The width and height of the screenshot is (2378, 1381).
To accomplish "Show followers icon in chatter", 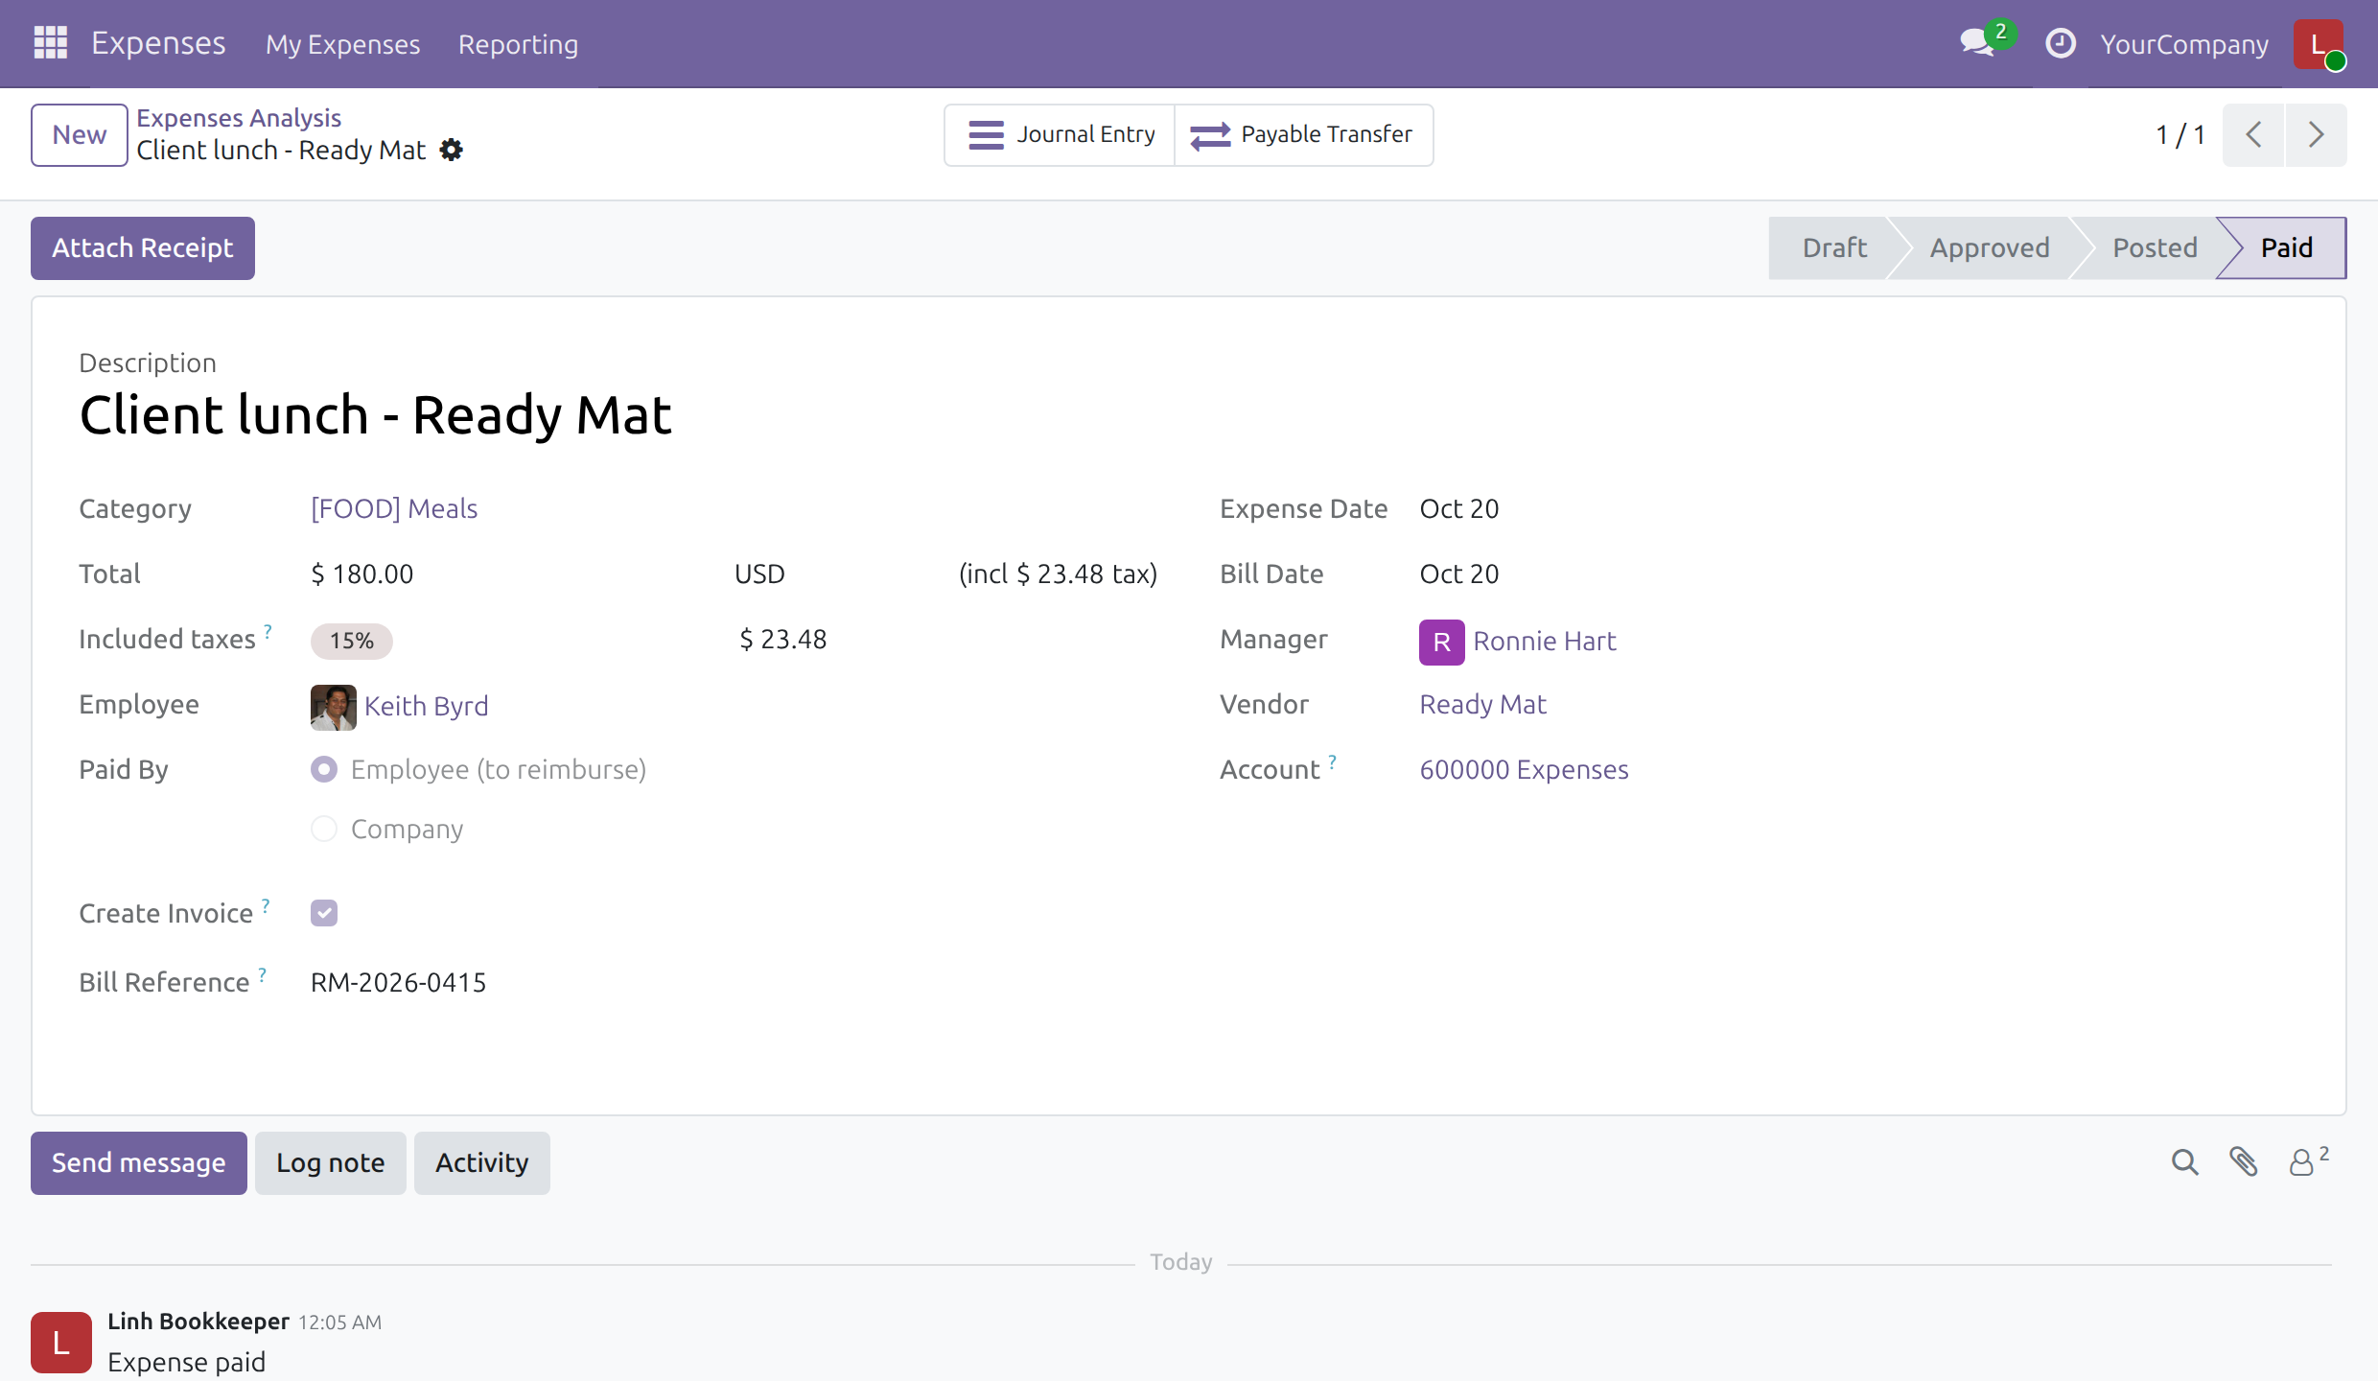I will (2307, 1161).
